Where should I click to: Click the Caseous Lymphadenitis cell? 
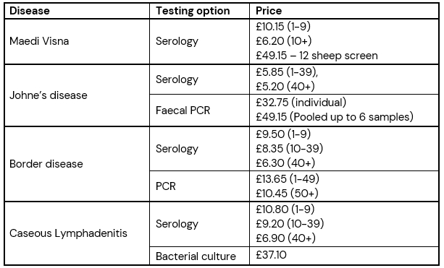point(77,233)
